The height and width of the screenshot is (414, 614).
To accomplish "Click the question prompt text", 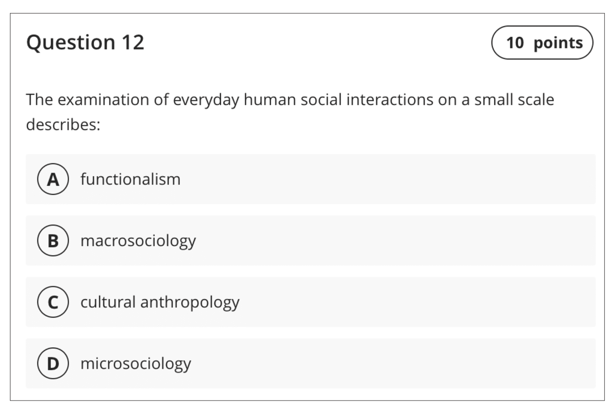I will point(290,112).
